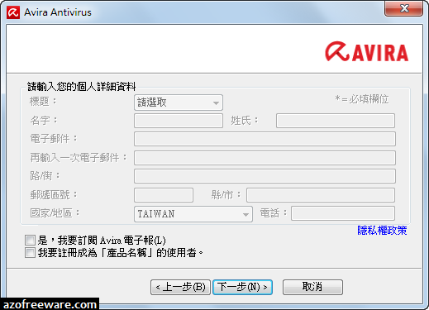Focus the 電子郵件 text field
Screen dimensions: 429x310
click(x=265, y=139)
